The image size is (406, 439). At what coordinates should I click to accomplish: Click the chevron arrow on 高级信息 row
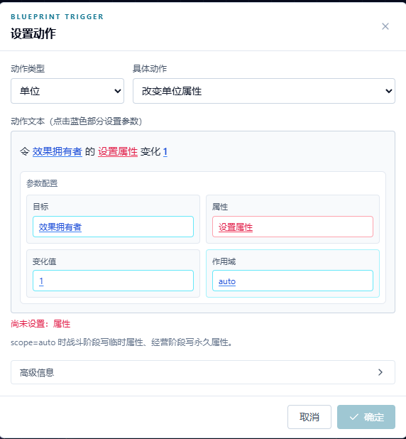[380, 372]
